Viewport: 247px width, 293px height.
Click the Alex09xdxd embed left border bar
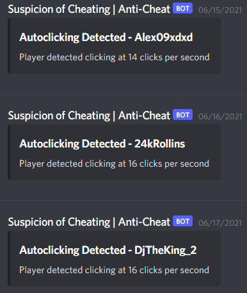pos(9,46)
